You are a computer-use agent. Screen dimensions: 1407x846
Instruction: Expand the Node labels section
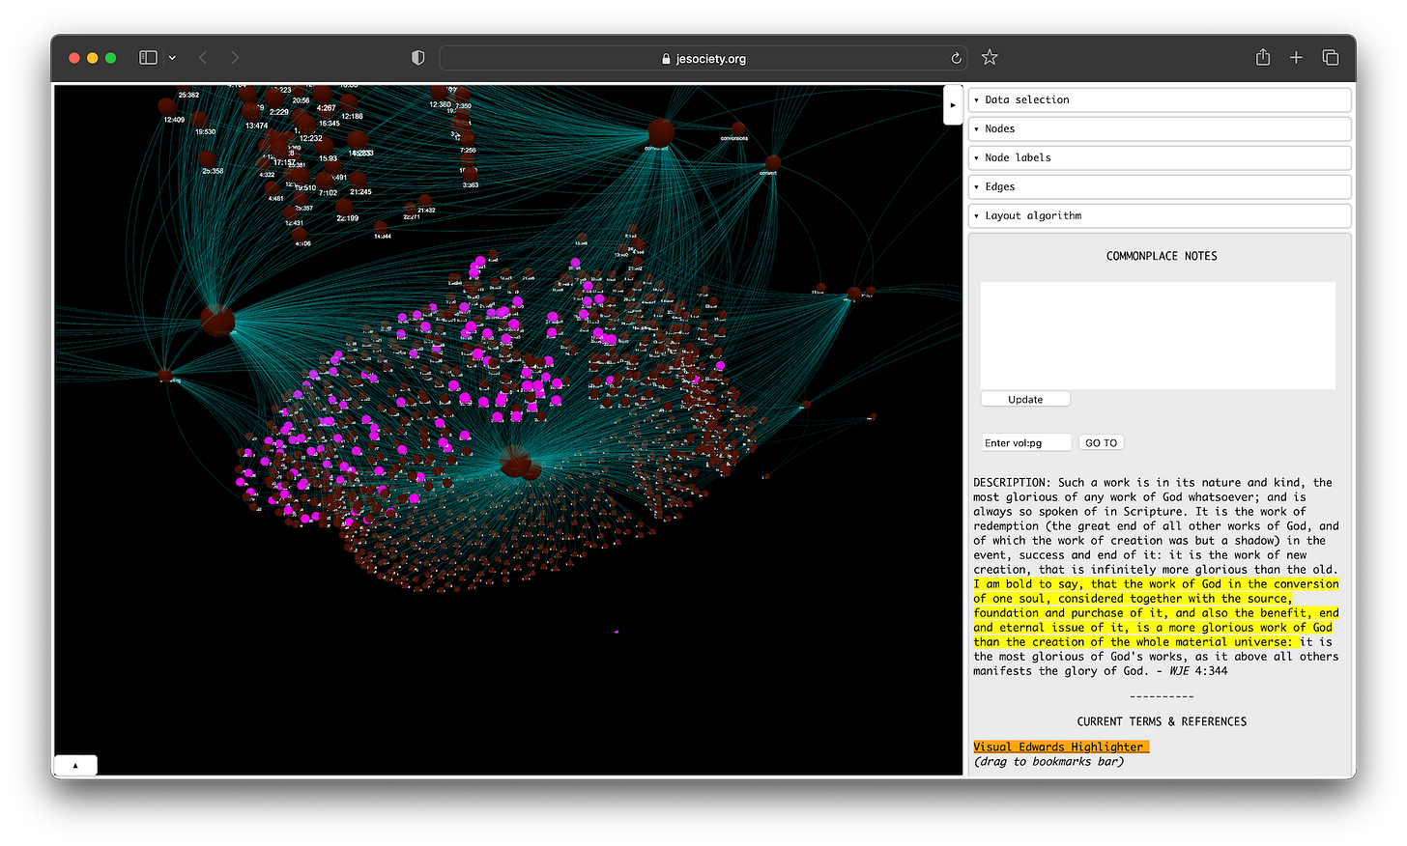(1160, 157)
